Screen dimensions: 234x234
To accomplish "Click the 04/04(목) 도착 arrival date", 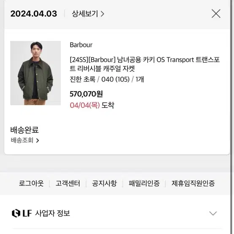I will click(x=92, y=105).
